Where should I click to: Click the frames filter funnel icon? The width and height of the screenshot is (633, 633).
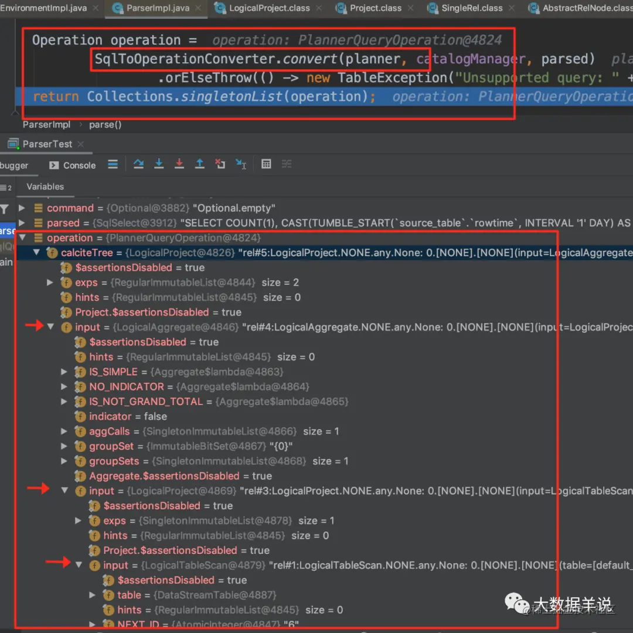click(x=5, y=209)
